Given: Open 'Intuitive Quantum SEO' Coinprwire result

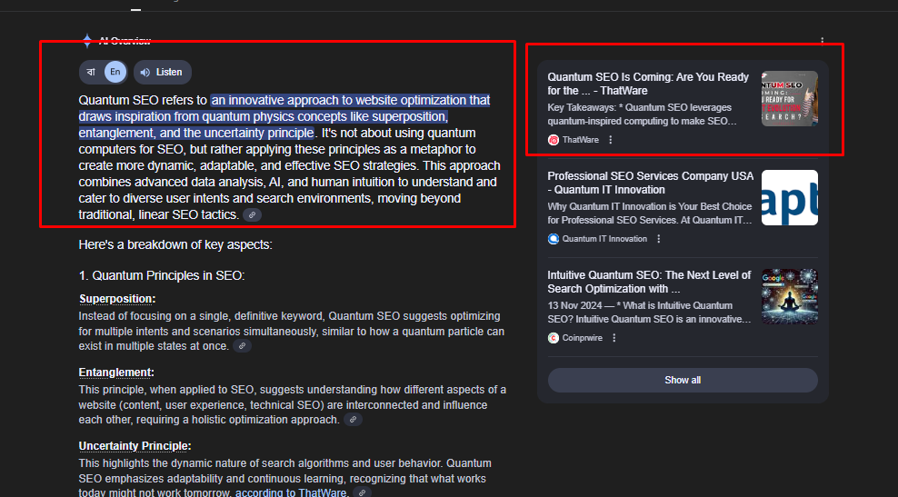Looking at the screenshot, I should click(649, 282).
